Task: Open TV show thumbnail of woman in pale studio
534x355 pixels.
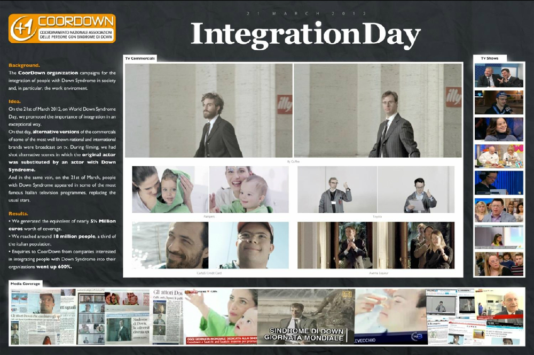Action: coord(499,237)
